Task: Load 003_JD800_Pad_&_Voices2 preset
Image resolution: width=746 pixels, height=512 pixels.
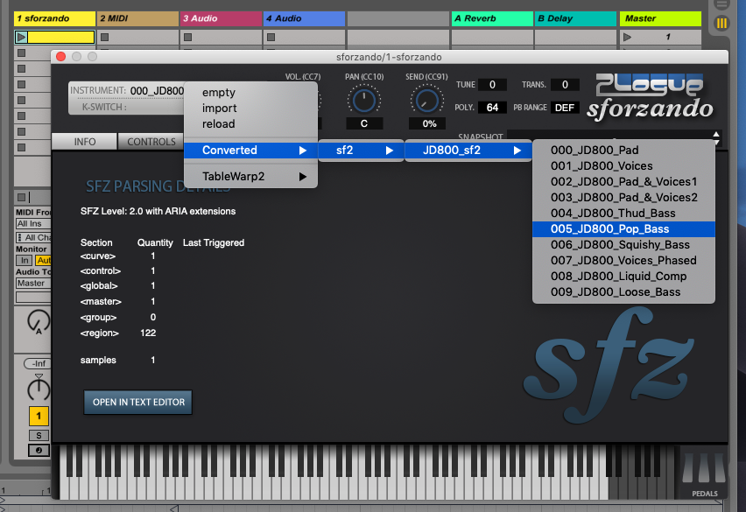Action: (x=623, y=197)
